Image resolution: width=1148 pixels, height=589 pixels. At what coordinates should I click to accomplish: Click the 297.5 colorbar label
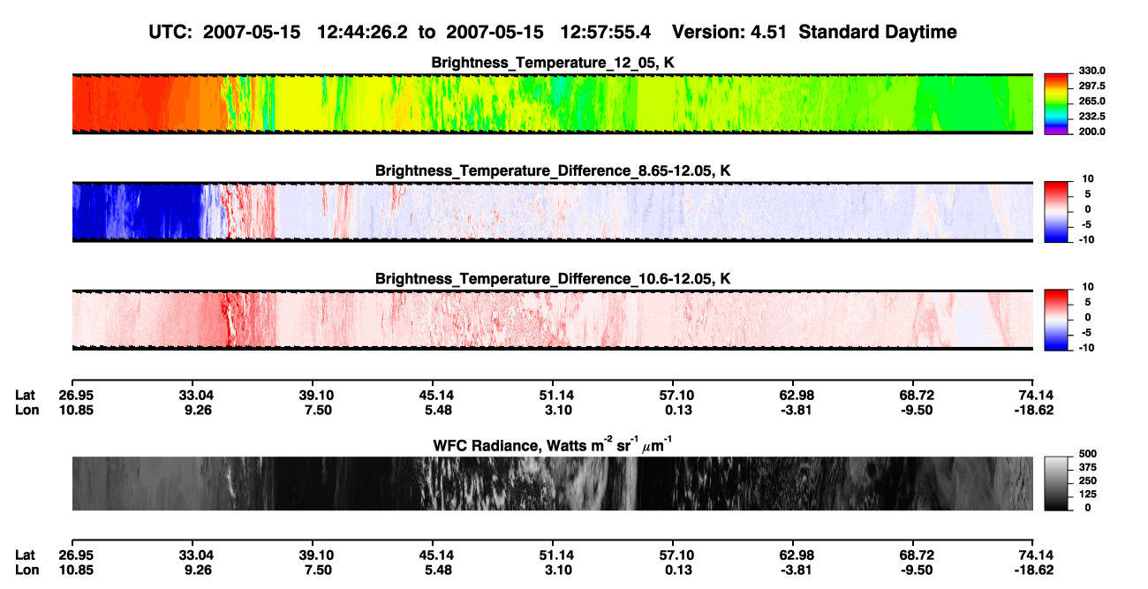point(1091,86)
